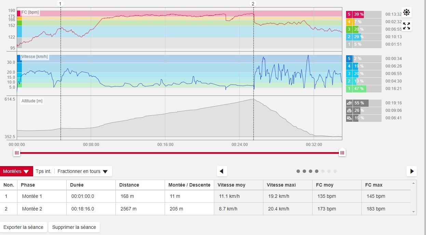Screen dimensions: 426x235
Task: Click the flat terrain icon (26 %)
Action: click(x=349, y=111)
